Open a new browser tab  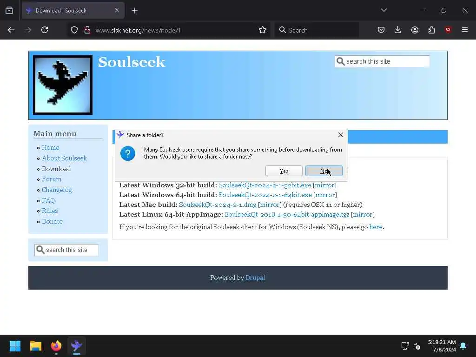(x=135, y=11)
